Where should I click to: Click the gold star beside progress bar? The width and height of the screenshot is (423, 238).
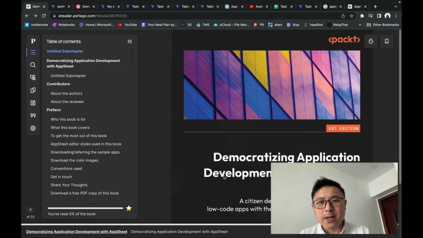pos(129,208)
